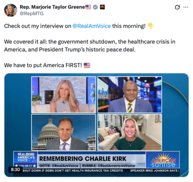Click the top-right host in blue suit panel
This screenshot has width=193, height=182.
coord(130,94)
